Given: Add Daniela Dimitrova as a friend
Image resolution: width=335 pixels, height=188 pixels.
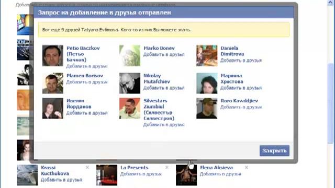Looking at the screenshot, I should [x=241, y=61].
